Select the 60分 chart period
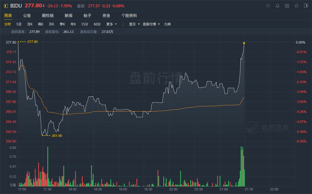The image size is (312, 194). (97, 24)
